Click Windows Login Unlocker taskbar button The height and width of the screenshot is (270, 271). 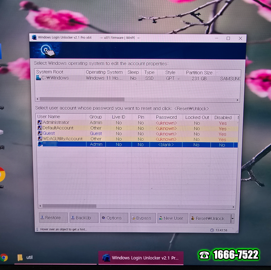coord(141,258)
